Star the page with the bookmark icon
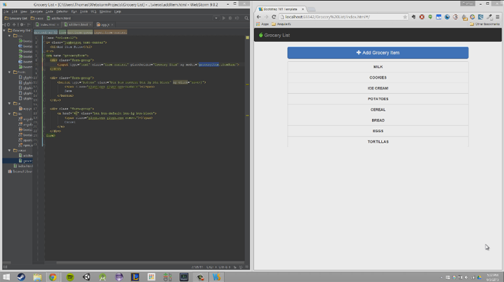This screenshot has height=282, width=504. [x=405, y=17]
